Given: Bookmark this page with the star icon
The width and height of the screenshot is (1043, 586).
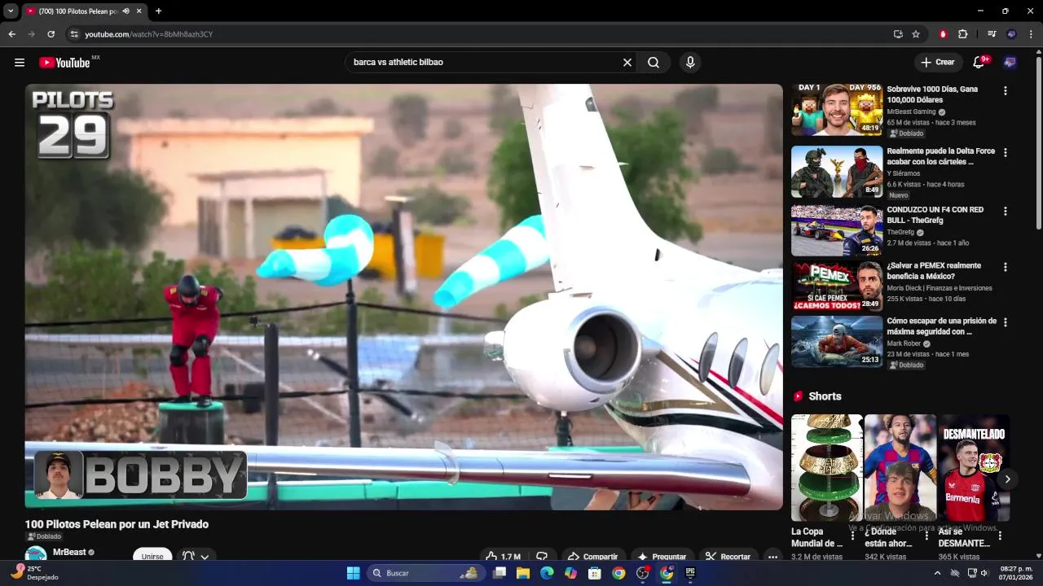Looking at the screenshot, I should click(x=916, y=34).
